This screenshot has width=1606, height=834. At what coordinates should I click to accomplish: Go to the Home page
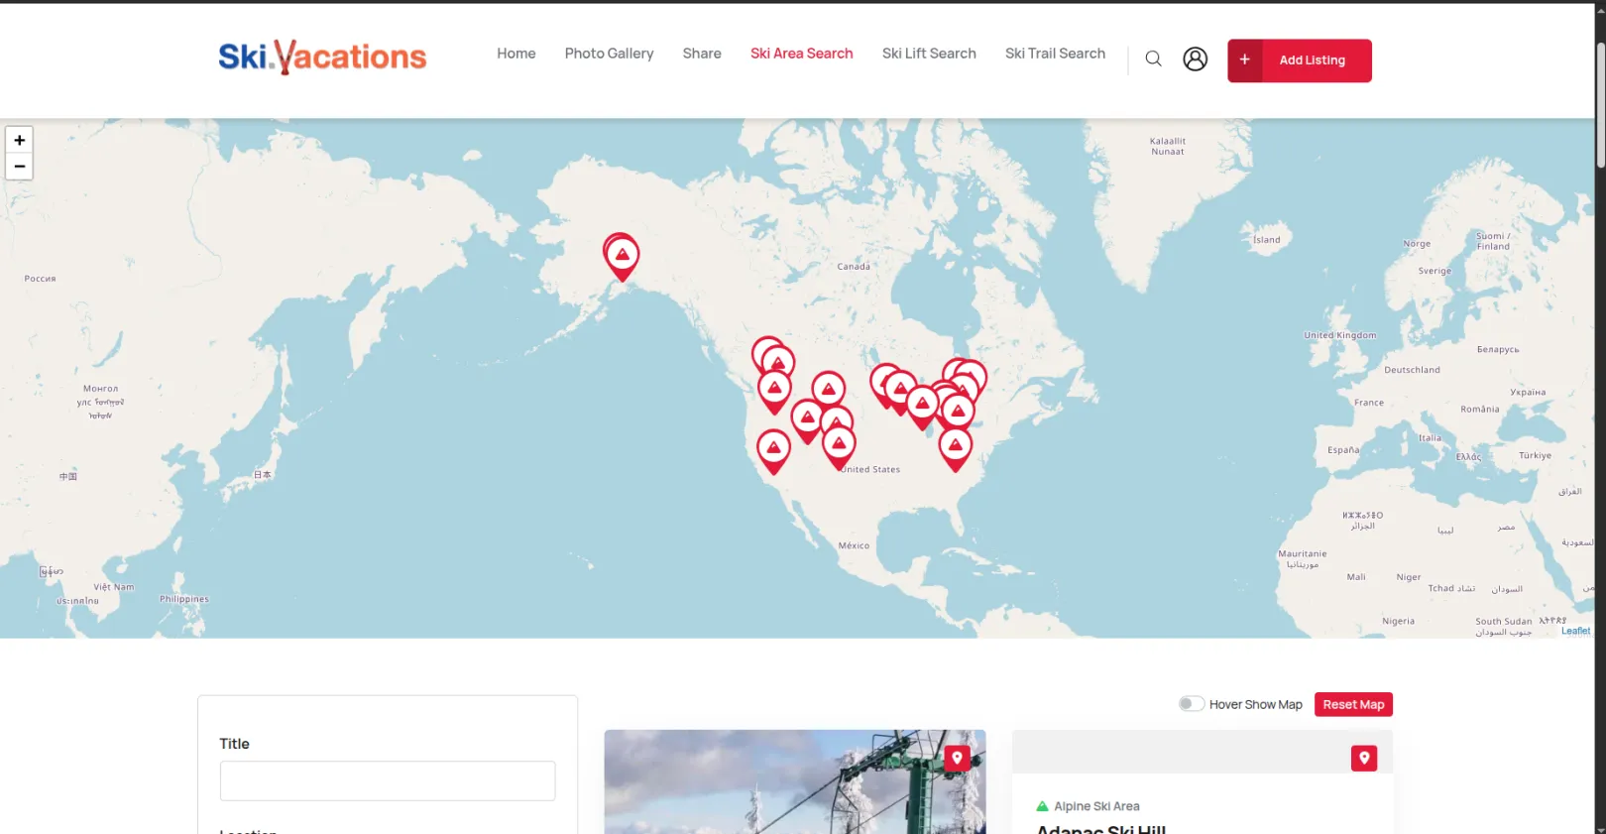pos(516,54)
